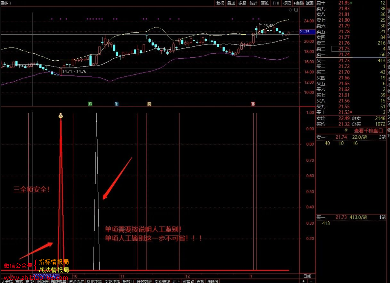This screenshot has height=283, width=390.
Task: Switch to the VI辅助 indicator tab
Action: (x=189, y=281)
